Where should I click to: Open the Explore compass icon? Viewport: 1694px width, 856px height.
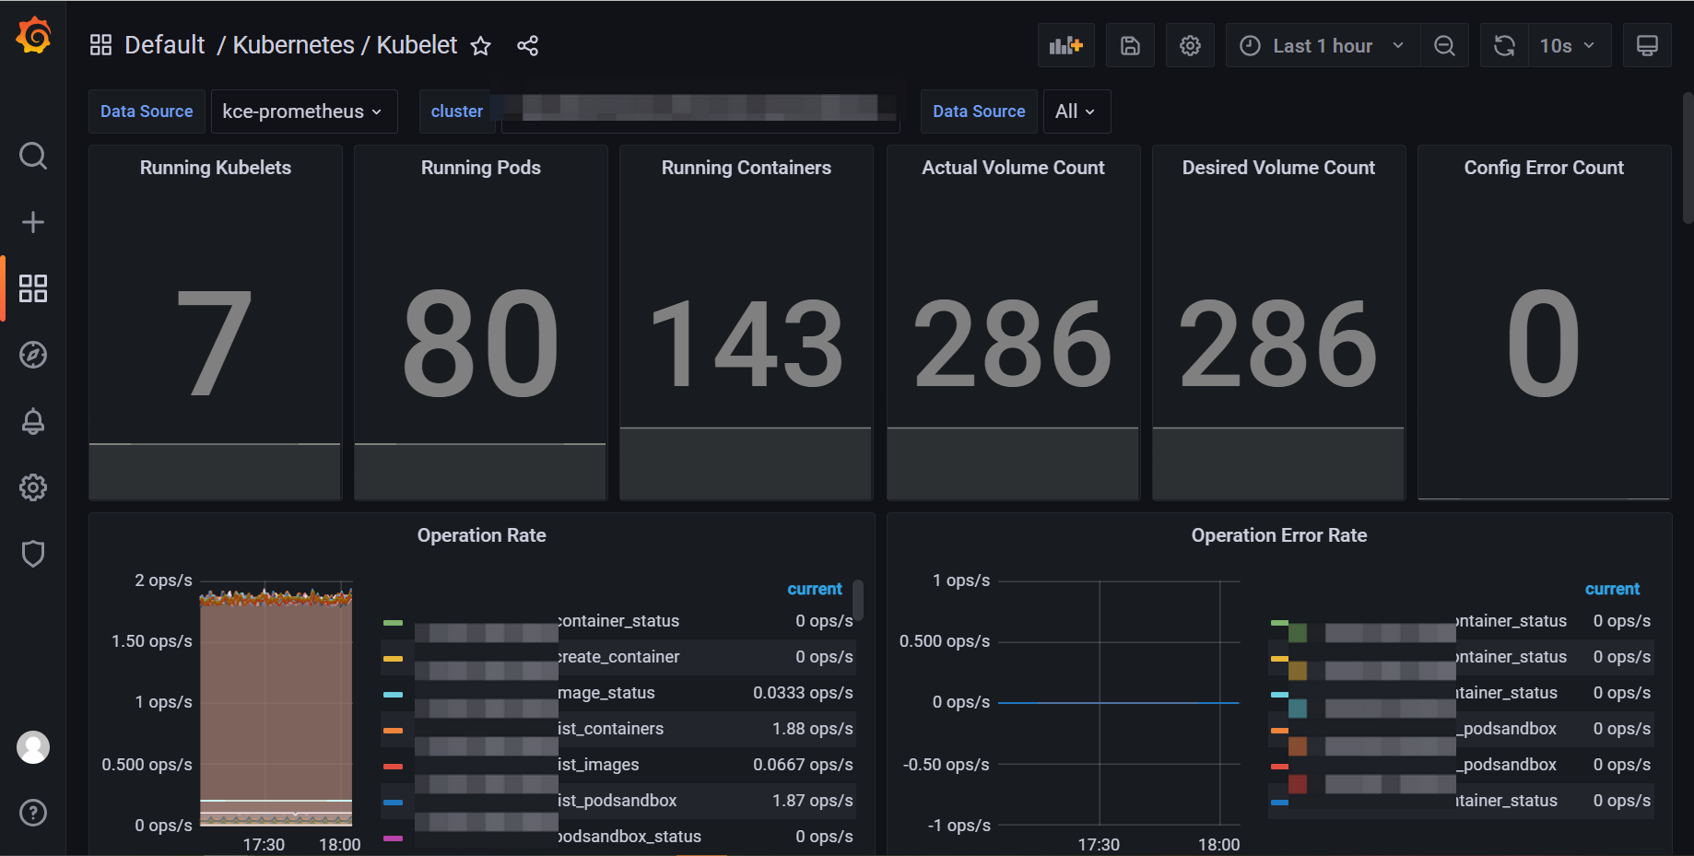33,355
